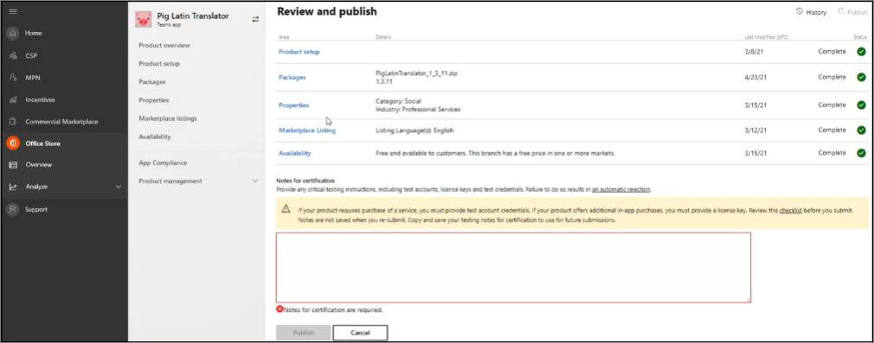Click the top-right Publish button

[x=852, y=12]
